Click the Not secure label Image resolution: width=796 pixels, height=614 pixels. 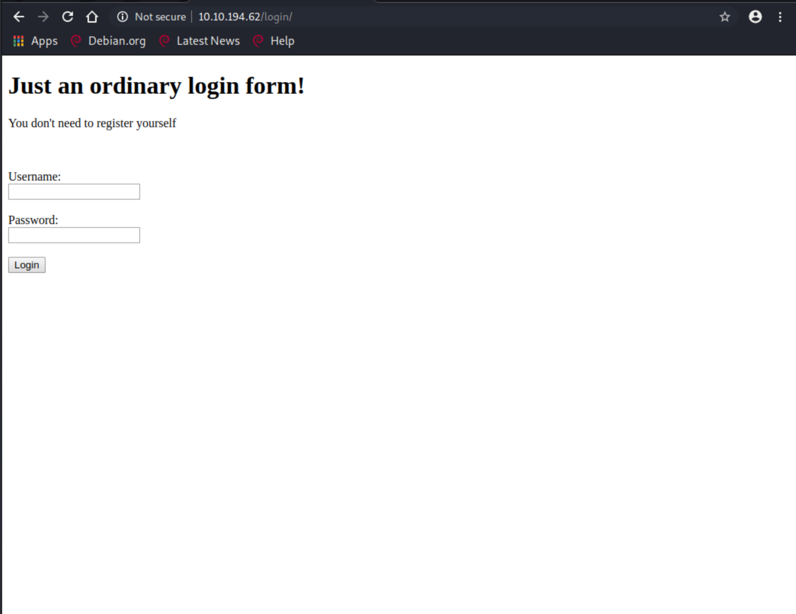[x=160, y=17]
